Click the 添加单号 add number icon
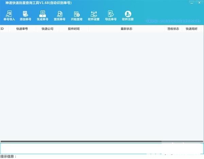Image resolution: width=204 pixels, height=159 pixels. click(26, 15)
